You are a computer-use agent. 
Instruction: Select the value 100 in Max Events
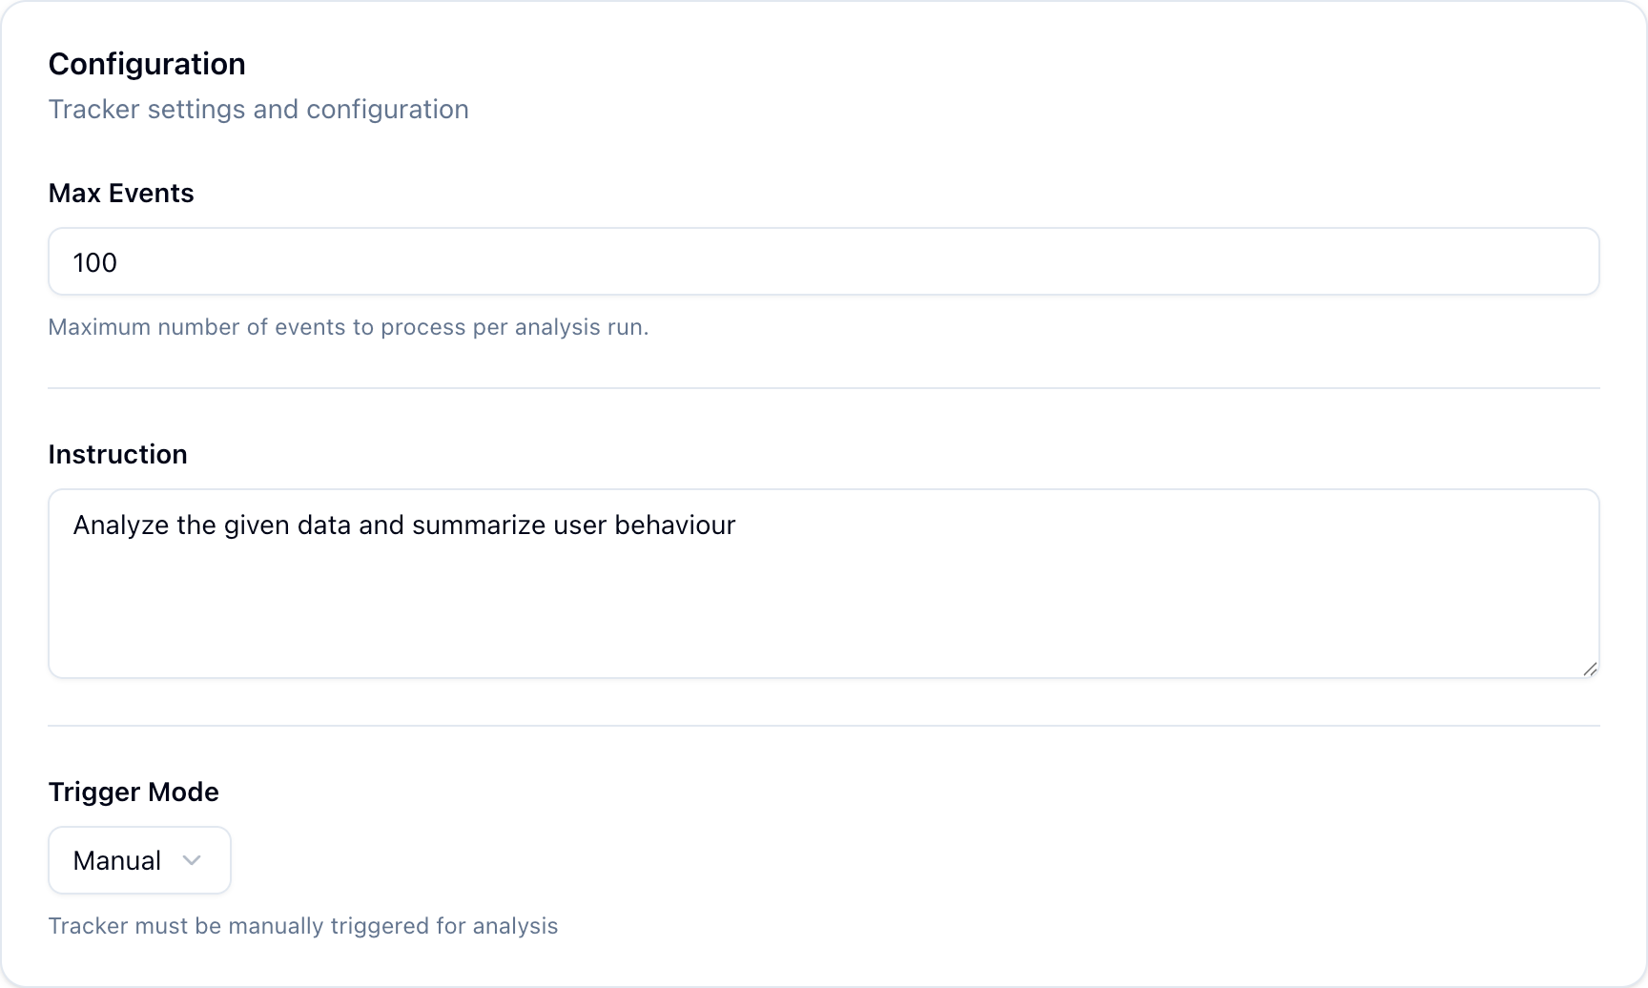click(94, 261)
